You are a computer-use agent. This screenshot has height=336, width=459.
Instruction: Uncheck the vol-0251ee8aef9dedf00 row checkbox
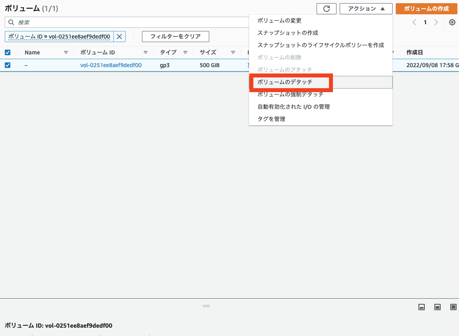pyautogui.click(x=8, y=65)
